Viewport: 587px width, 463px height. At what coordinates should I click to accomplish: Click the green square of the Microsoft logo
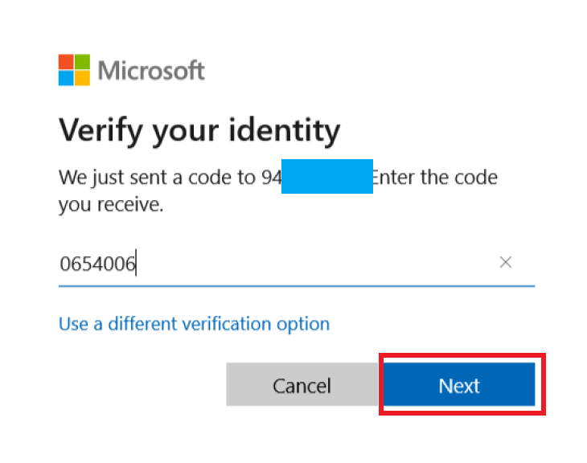click(x=82, y=62)
